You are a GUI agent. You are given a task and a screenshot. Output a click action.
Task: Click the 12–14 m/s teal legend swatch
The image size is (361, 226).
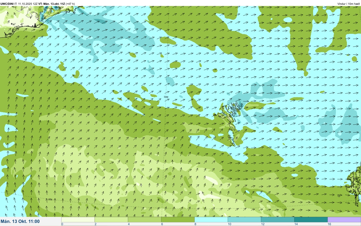[278, 220]
